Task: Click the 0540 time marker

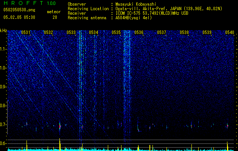Action: tap(230, 32)
